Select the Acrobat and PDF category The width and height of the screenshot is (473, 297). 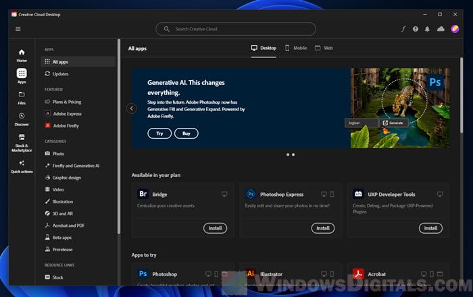click(65, 226)
